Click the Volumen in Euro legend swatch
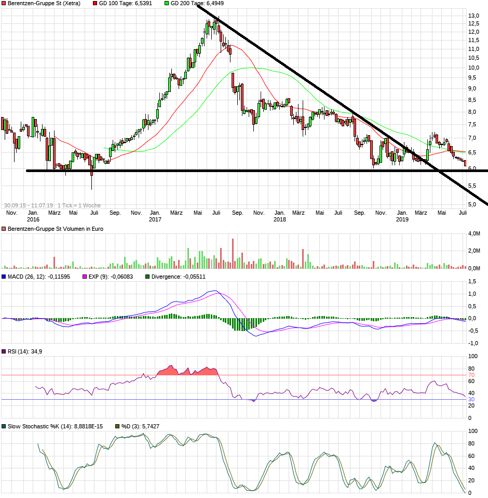Screen dimensions: 488x498 point(4,229)
